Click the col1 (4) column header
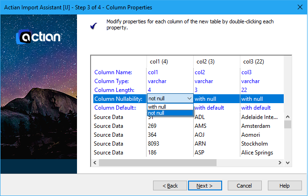 (159, 62)
